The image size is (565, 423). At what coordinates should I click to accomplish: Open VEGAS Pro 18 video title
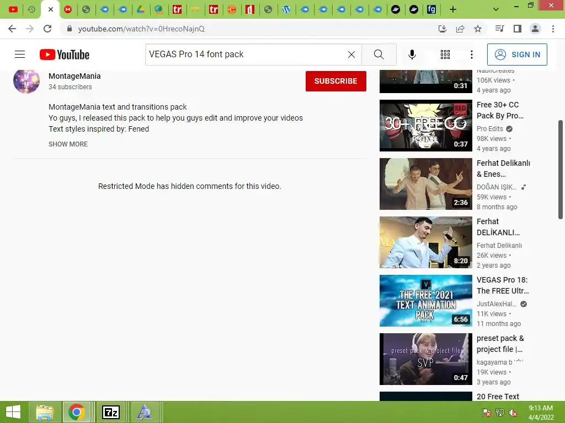pyautogui.click(x=503, y=285)
